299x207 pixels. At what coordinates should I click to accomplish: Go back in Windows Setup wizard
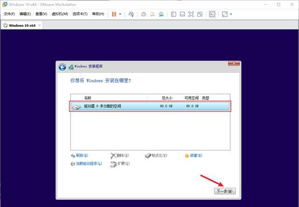62,67
